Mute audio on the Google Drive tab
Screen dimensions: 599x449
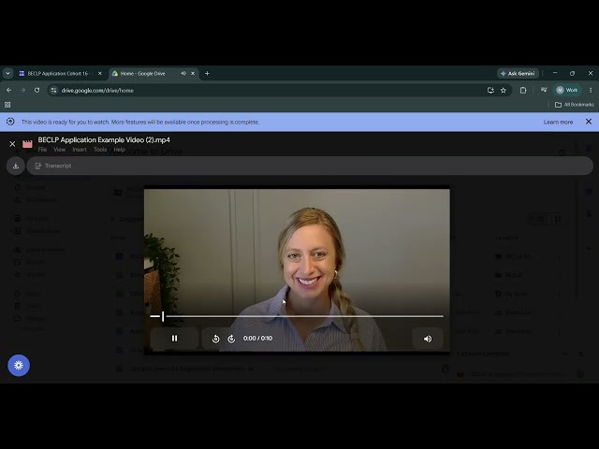[183, 73]
